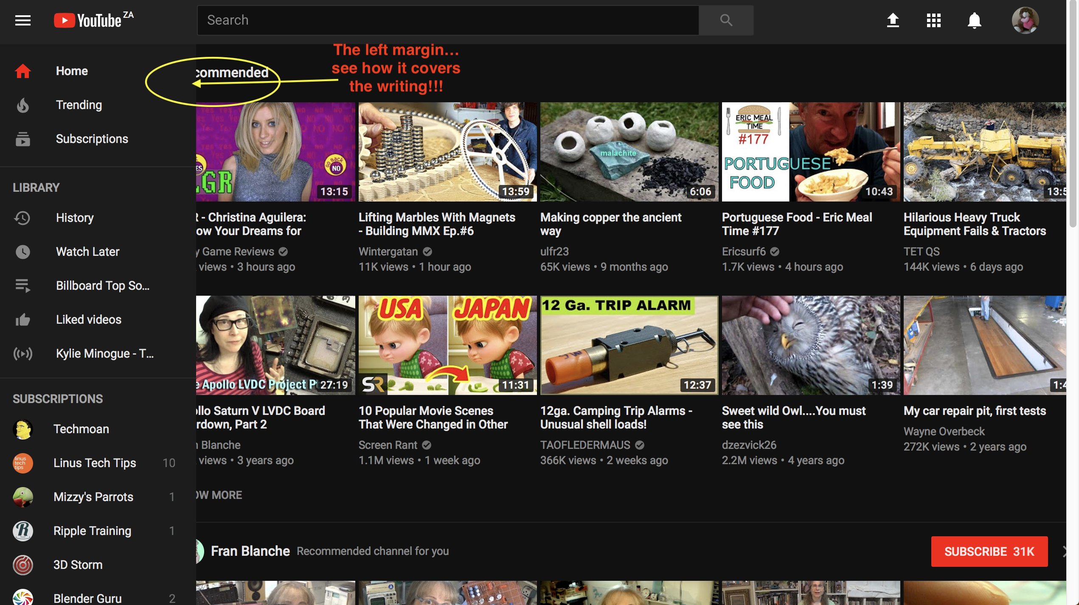Open TET QS channel link
The width and height of the screenshot is (1079, 605).
click(921, 252)
